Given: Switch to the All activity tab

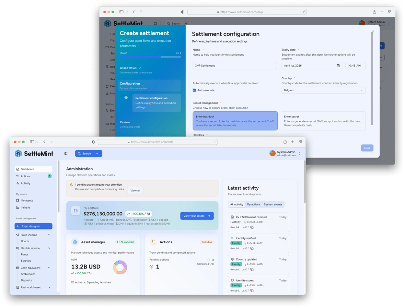Looking at the screenshot, I should pyautogui.click(x=237, y=204).
